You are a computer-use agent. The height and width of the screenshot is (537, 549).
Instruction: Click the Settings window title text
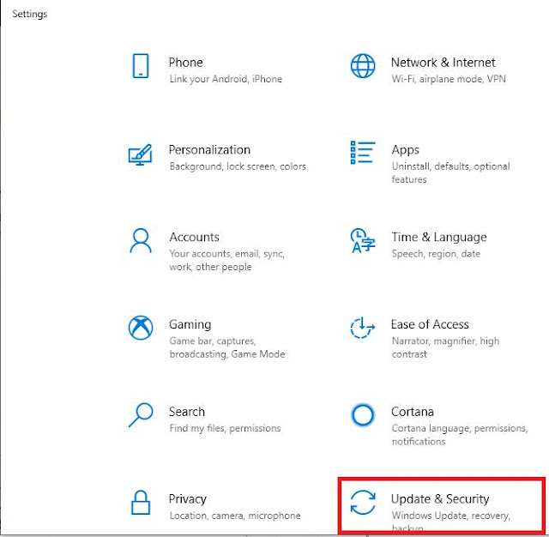[30, 14]
